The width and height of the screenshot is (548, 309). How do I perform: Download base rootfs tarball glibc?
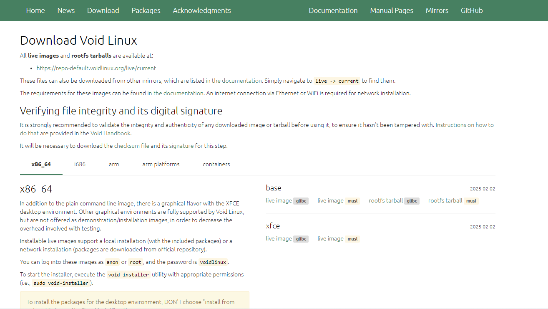[x=394, y=201]
